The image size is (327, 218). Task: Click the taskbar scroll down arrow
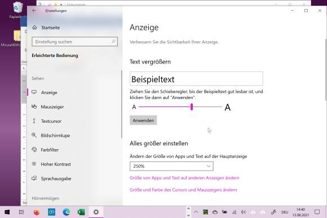188,215
